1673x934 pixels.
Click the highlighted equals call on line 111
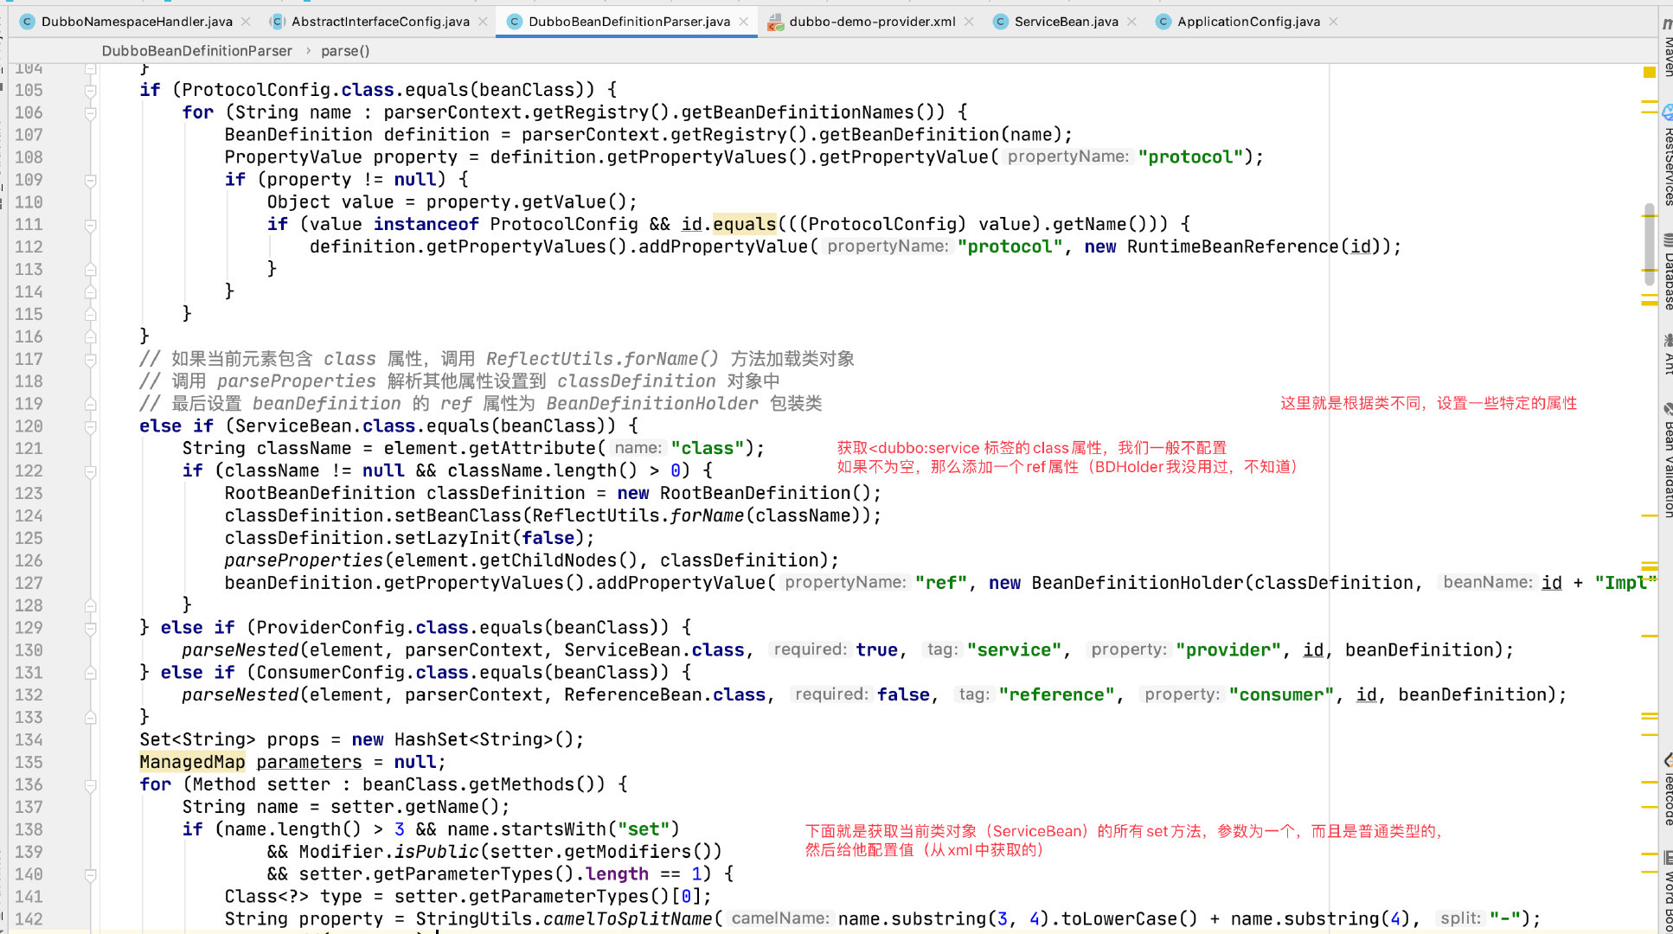pos(745,225)
